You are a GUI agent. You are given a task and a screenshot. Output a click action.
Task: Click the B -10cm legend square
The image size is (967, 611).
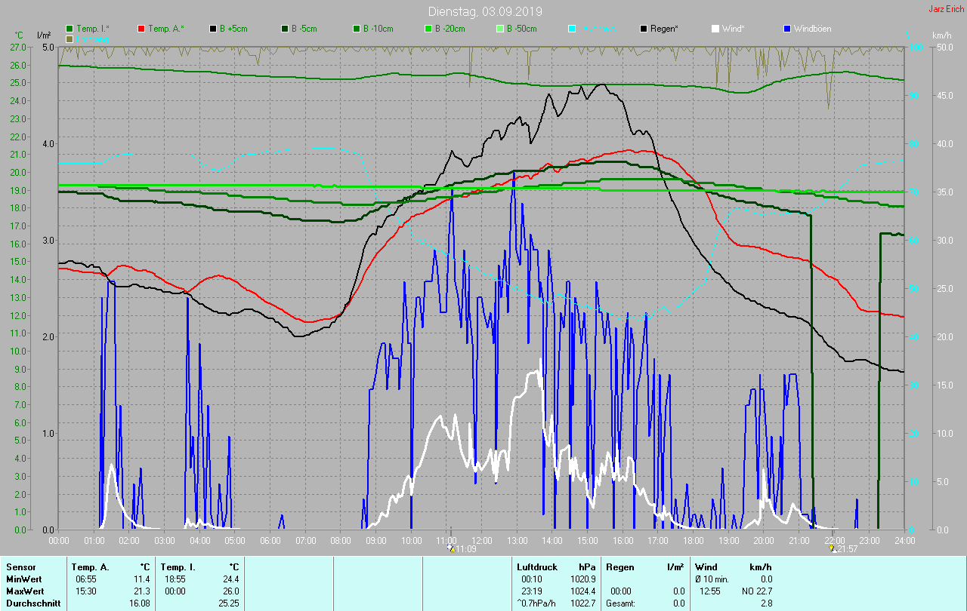356,29
